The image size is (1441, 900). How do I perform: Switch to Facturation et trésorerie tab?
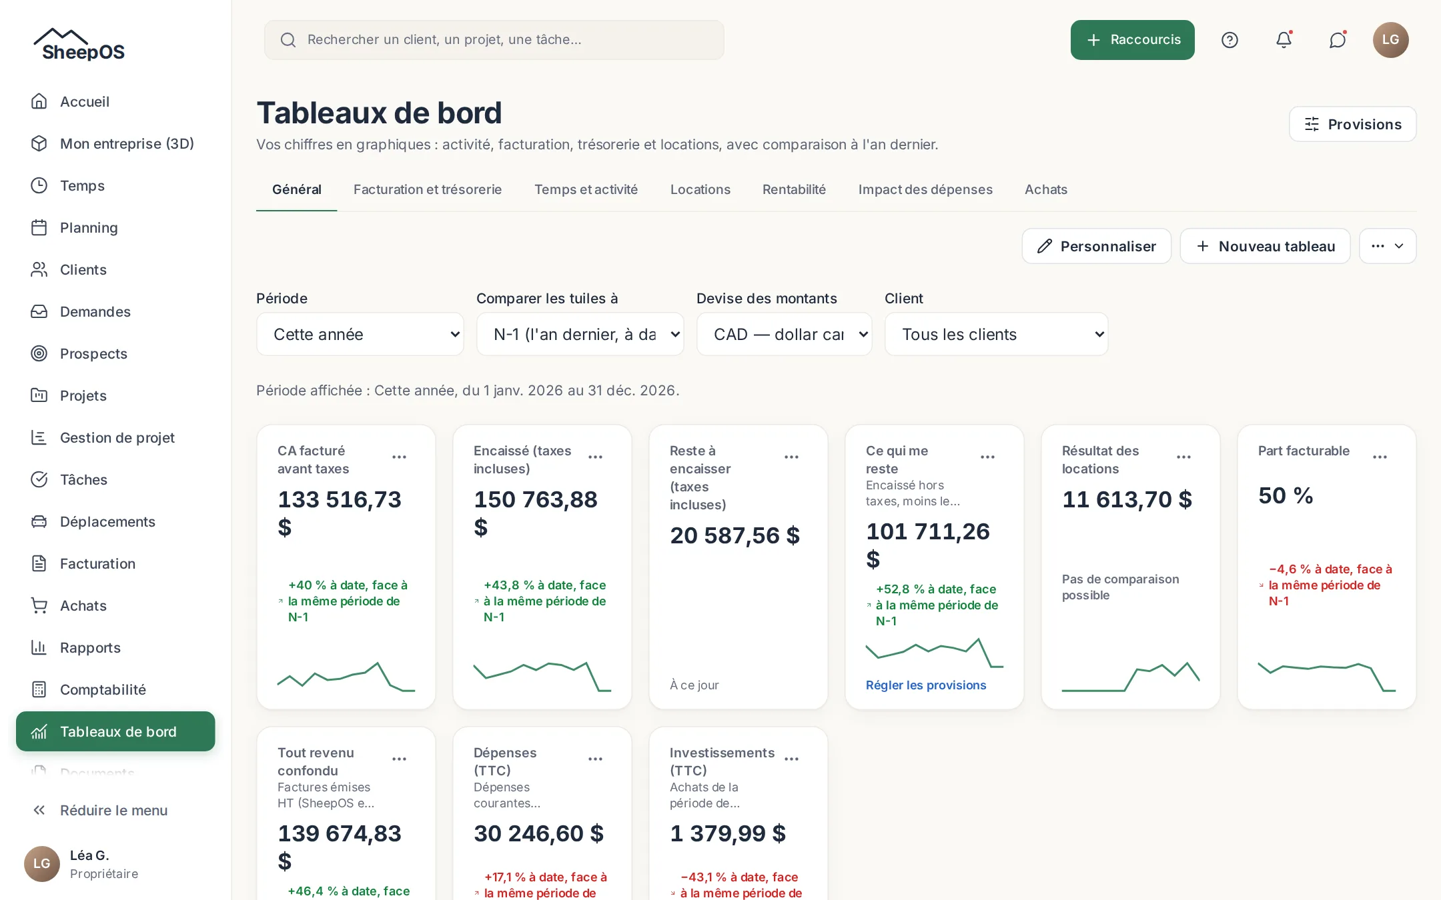428,189
